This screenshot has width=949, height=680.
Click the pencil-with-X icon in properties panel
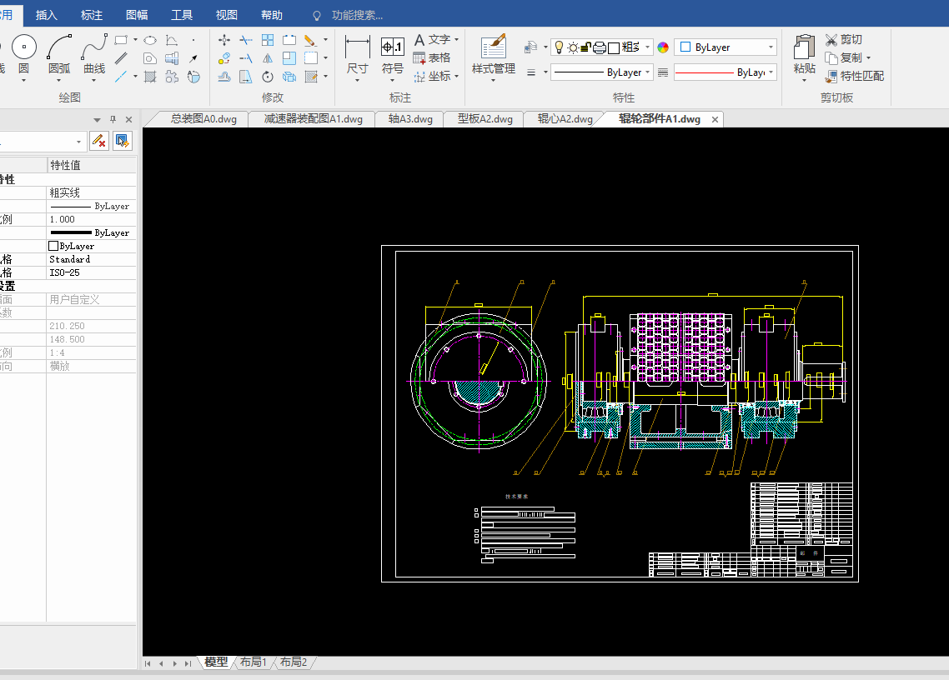pos(99,142)
